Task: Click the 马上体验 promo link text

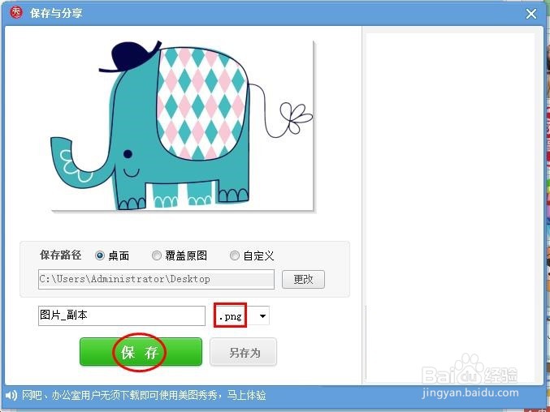Action: 246,396
